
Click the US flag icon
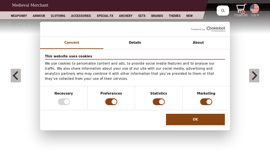(x=254, y=8)
